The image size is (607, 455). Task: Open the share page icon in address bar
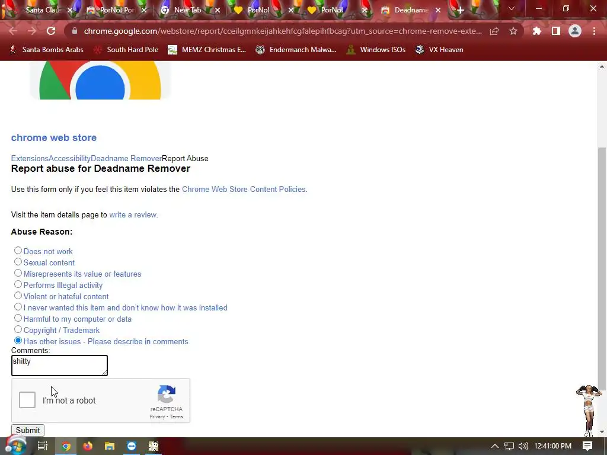[494, 31]
